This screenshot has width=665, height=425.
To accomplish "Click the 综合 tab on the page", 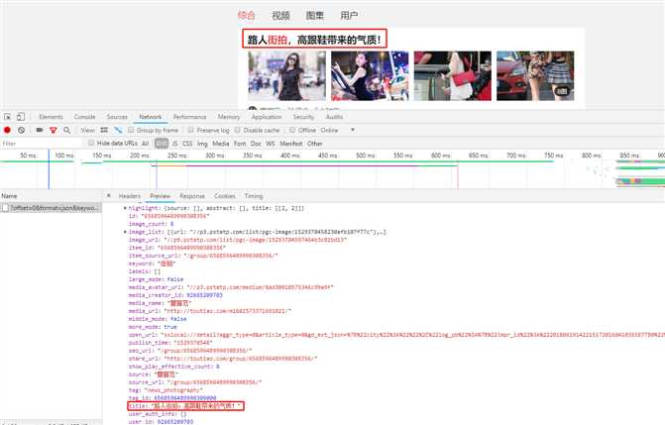I will 247,15.
